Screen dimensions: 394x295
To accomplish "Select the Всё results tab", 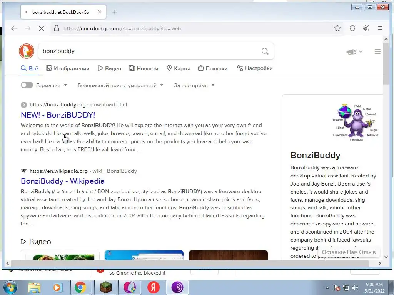I will [x=29, y=68].
